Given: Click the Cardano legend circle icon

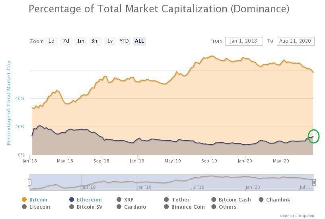Looking at the screenshot, I should coord(119,207).
